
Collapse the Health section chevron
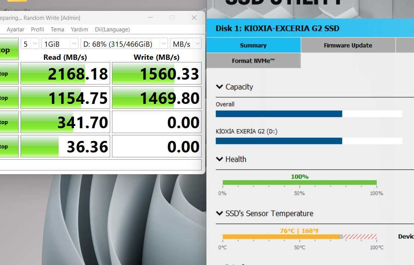pyautogui.click(x=220, y=159)
